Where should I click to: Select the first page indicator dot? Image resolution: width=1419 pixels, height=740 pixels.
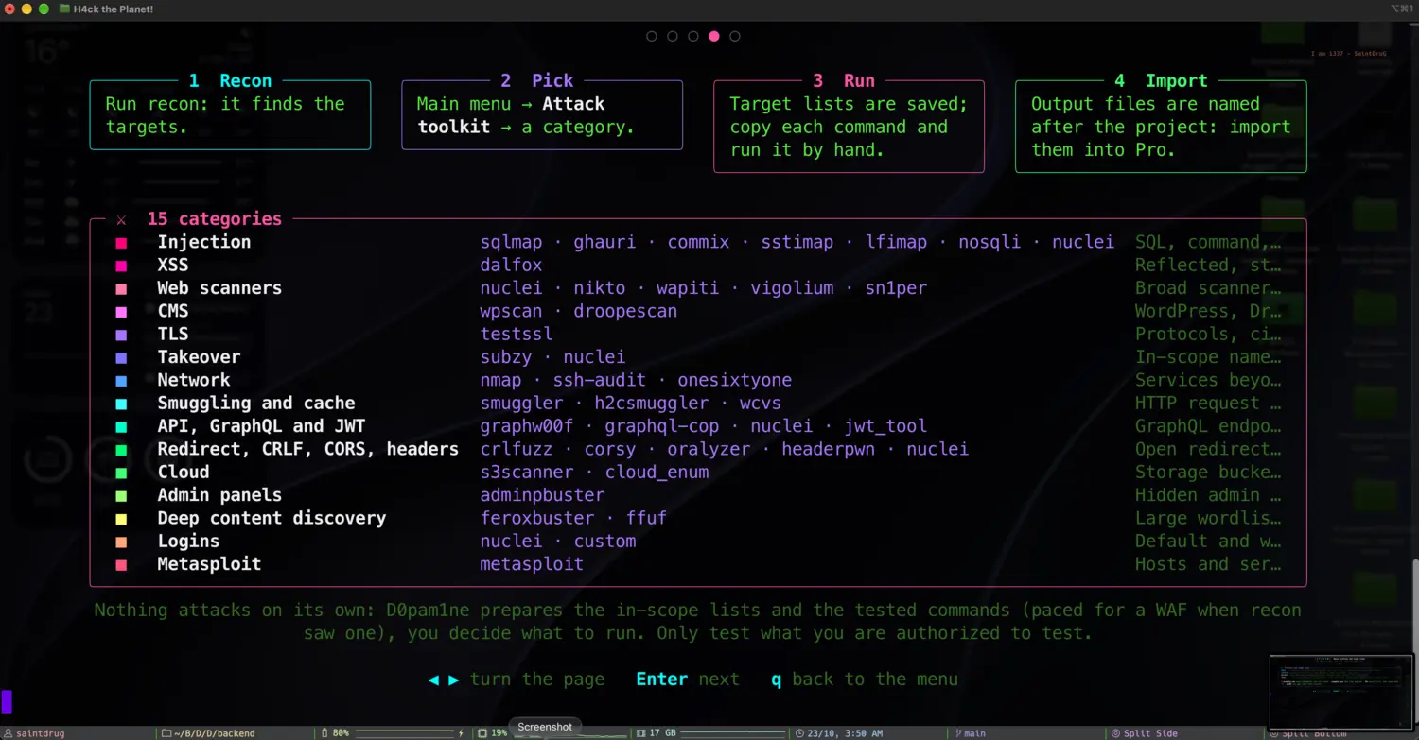[652, 36]
